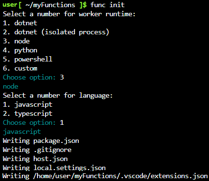Click the teal 'node' confirmation text
209x181 pixels.
[x=10, y=87]
